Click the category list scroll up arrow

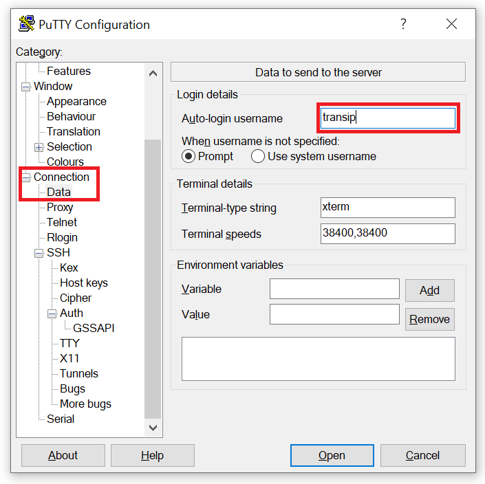click(153, 74)
